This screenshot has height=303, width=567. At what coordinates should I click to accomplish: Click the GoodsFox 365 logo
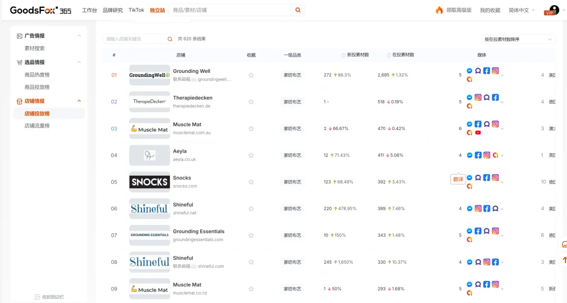pyautogui.click(x=40, y=10)
